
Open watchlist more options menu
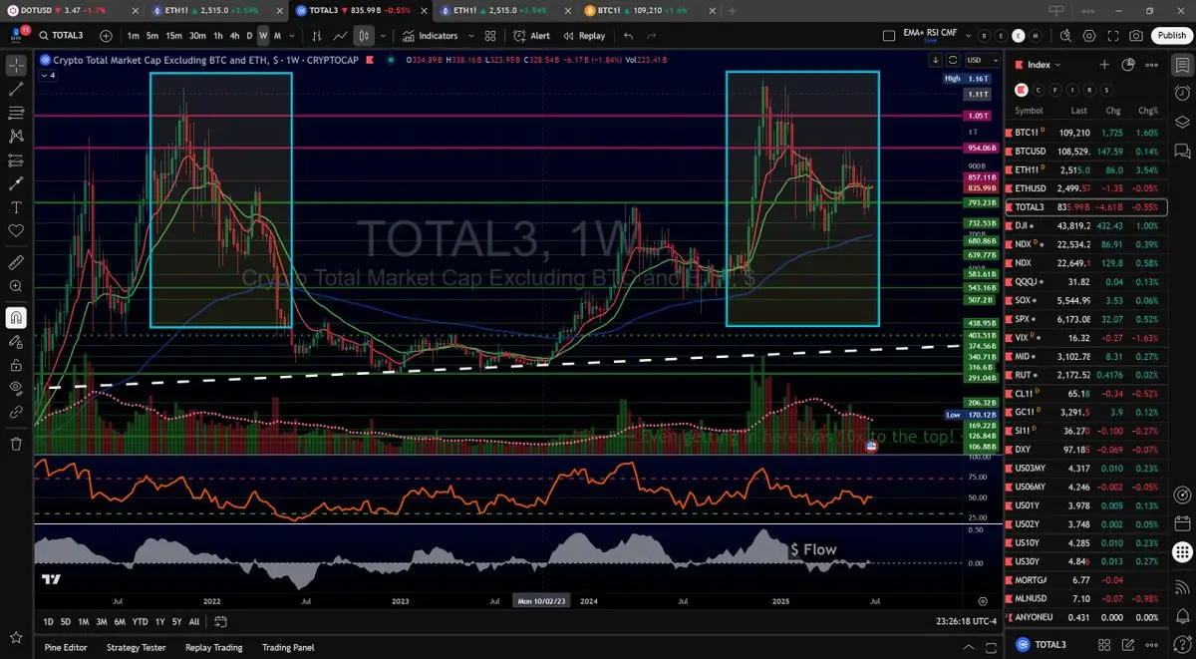[x=1151, y=65]
